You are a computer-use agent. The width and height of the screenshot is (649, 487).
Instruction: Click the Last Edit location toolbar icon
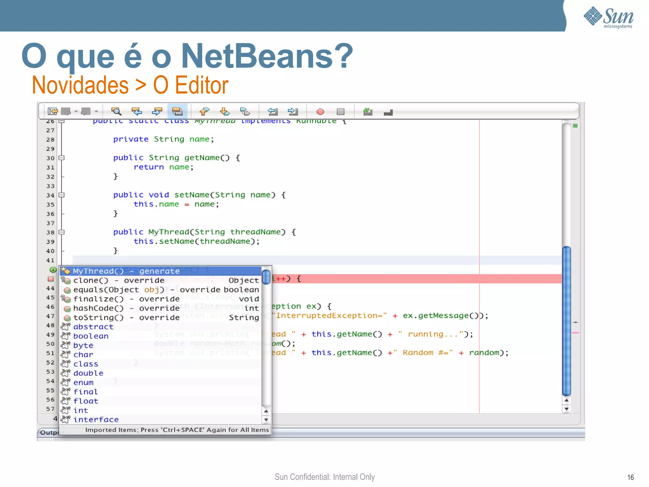(53, 111)
